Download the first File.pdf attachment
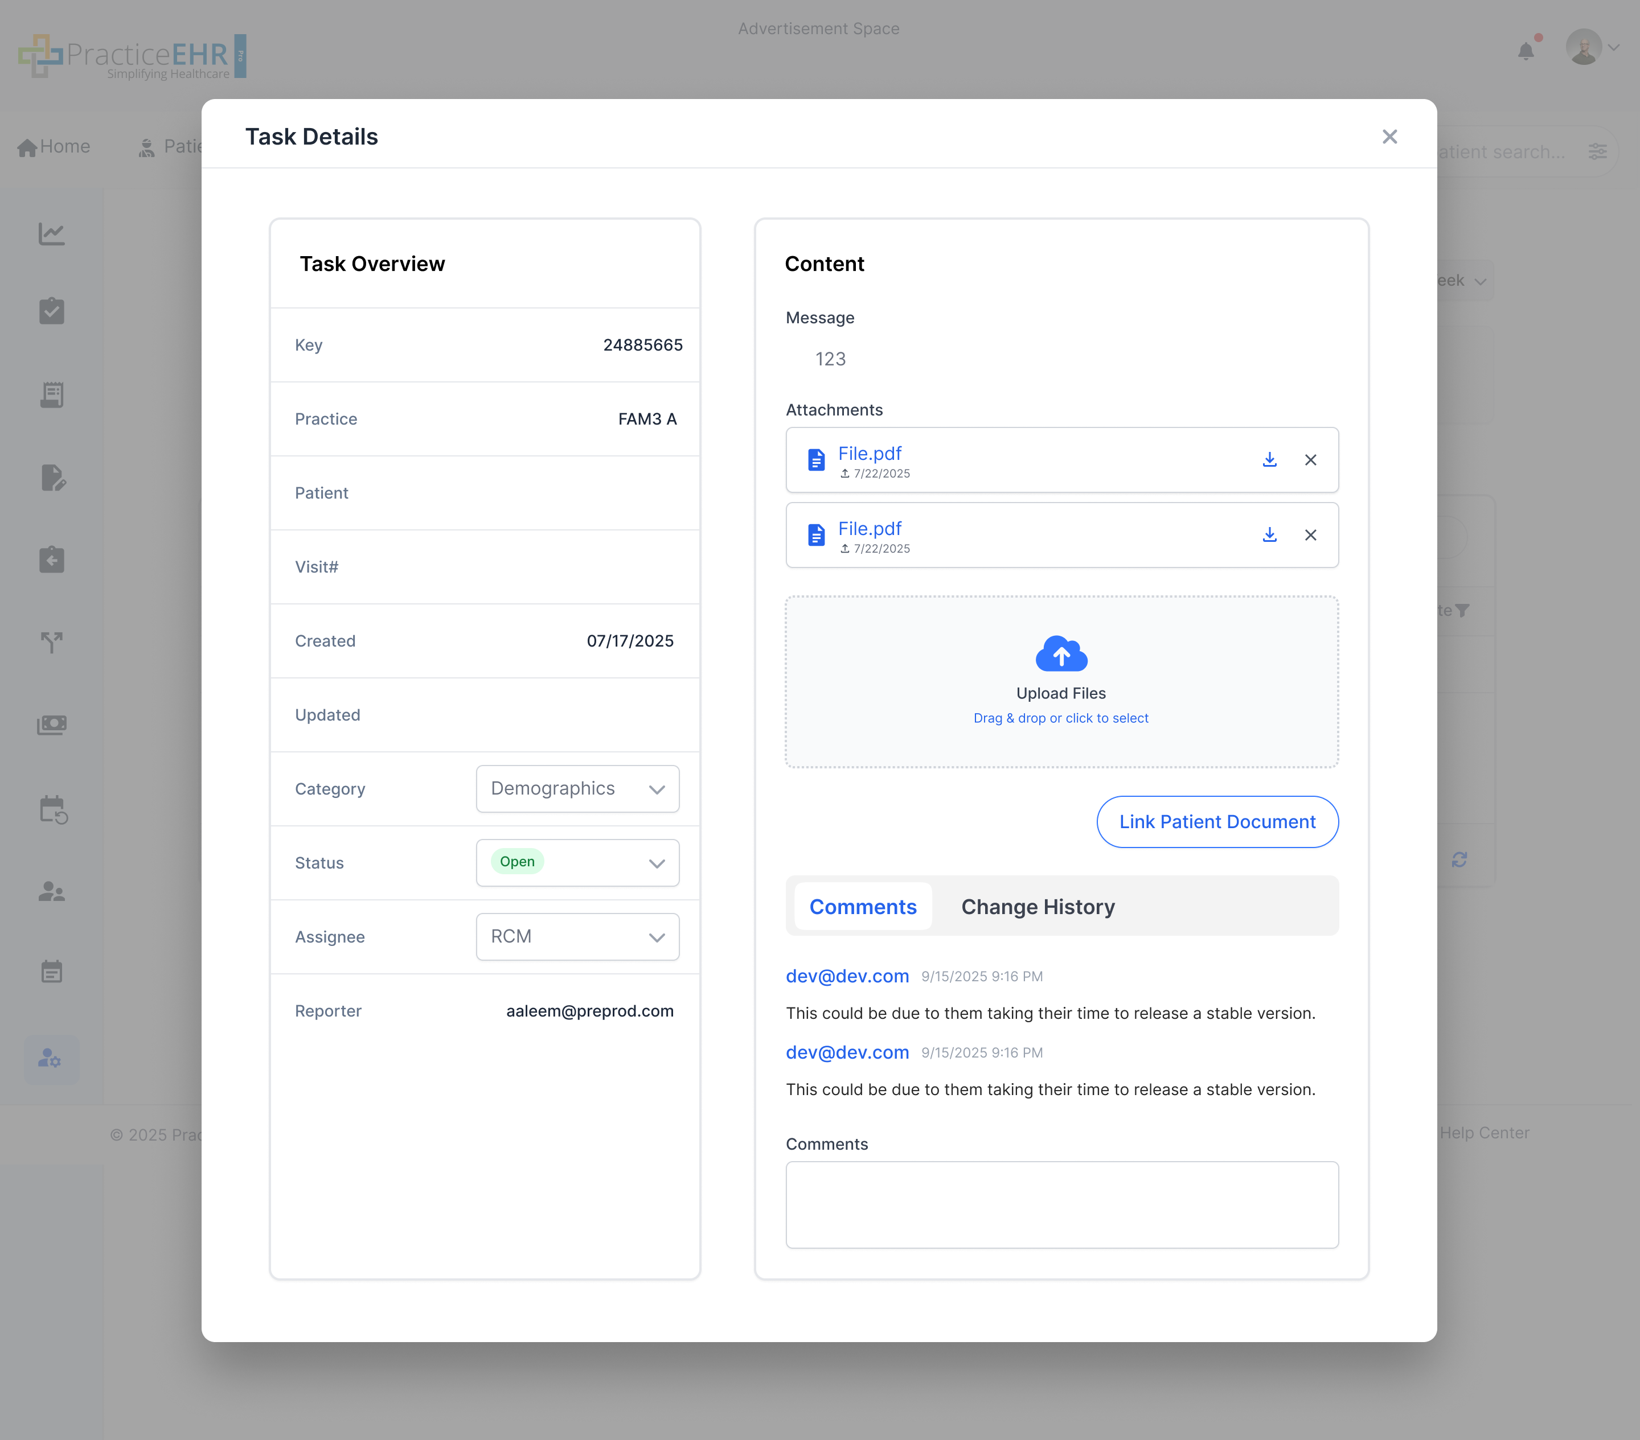This screenshot has width=1640, height=1440. pyautogui.click(x=1269, y=459)
